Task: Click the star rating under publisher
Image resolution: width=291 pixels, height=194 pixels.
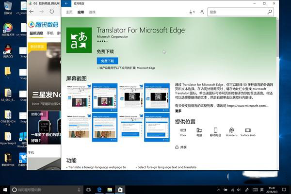Action: 102,41
